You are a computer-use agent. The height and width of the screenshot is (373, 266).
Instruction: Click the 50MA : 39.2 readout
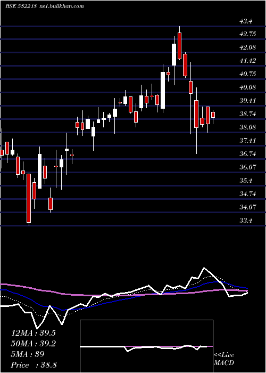pyautogui.click(x=34, y=344)
